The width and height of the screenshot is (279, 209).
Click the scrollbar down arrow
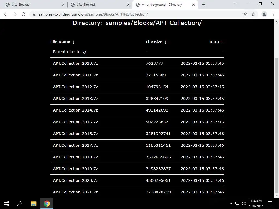pyautogui.click(x=277, y=196)
